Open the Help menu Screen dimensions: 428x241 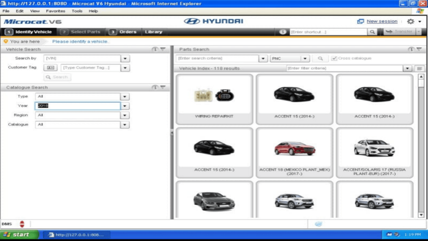tap(93, 11)
